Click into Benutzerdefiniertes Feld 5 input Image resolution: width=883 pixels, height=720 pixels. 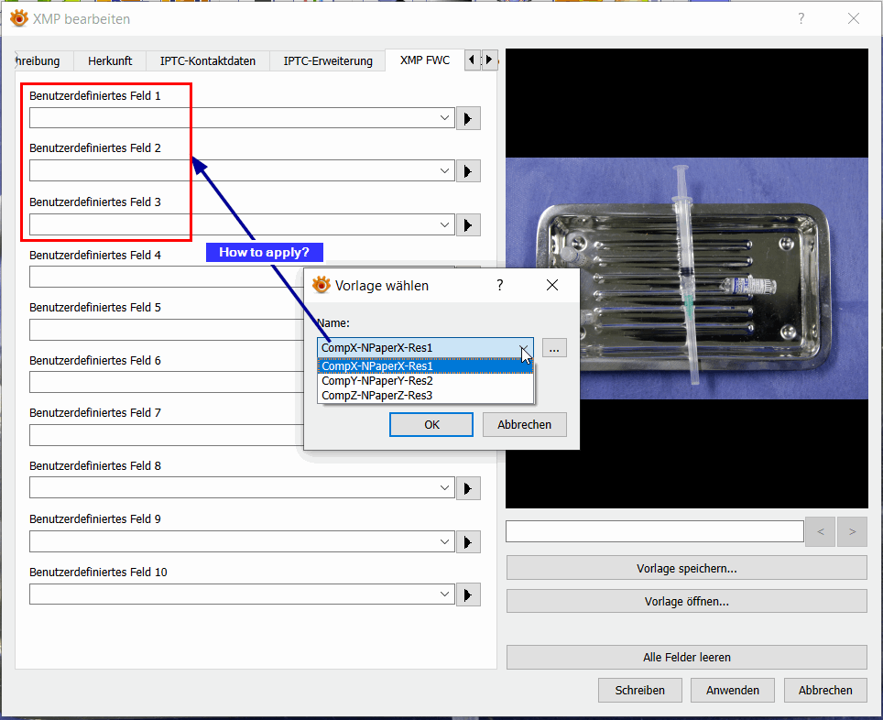[166, 330]
